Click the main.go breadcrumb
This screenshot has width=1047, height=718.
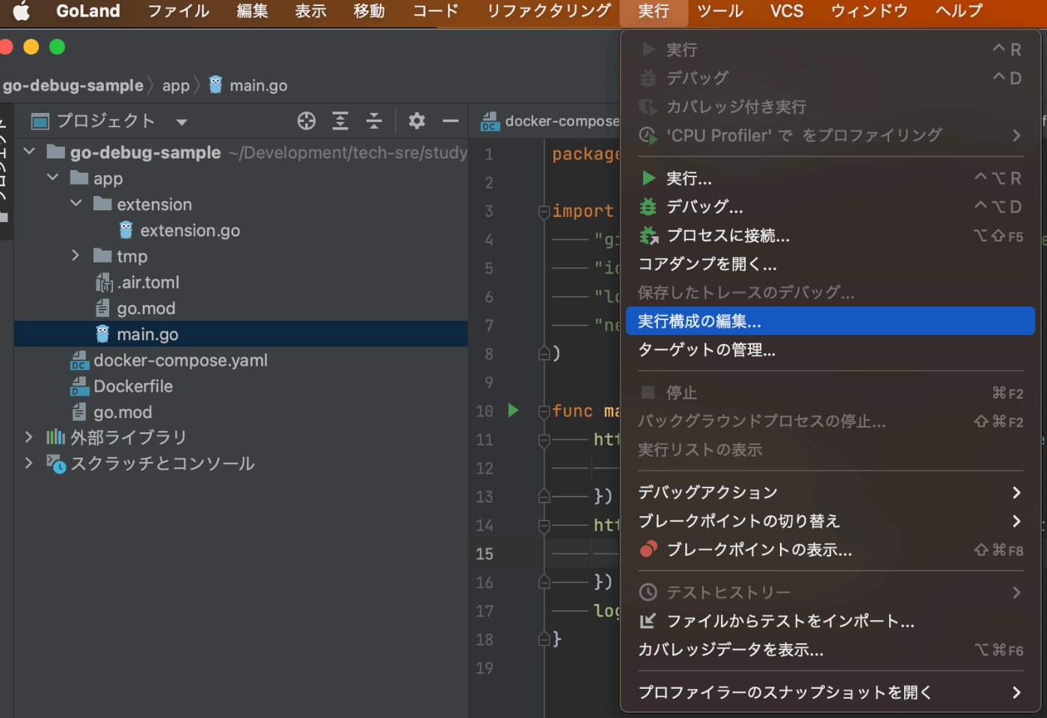(248, 85)
